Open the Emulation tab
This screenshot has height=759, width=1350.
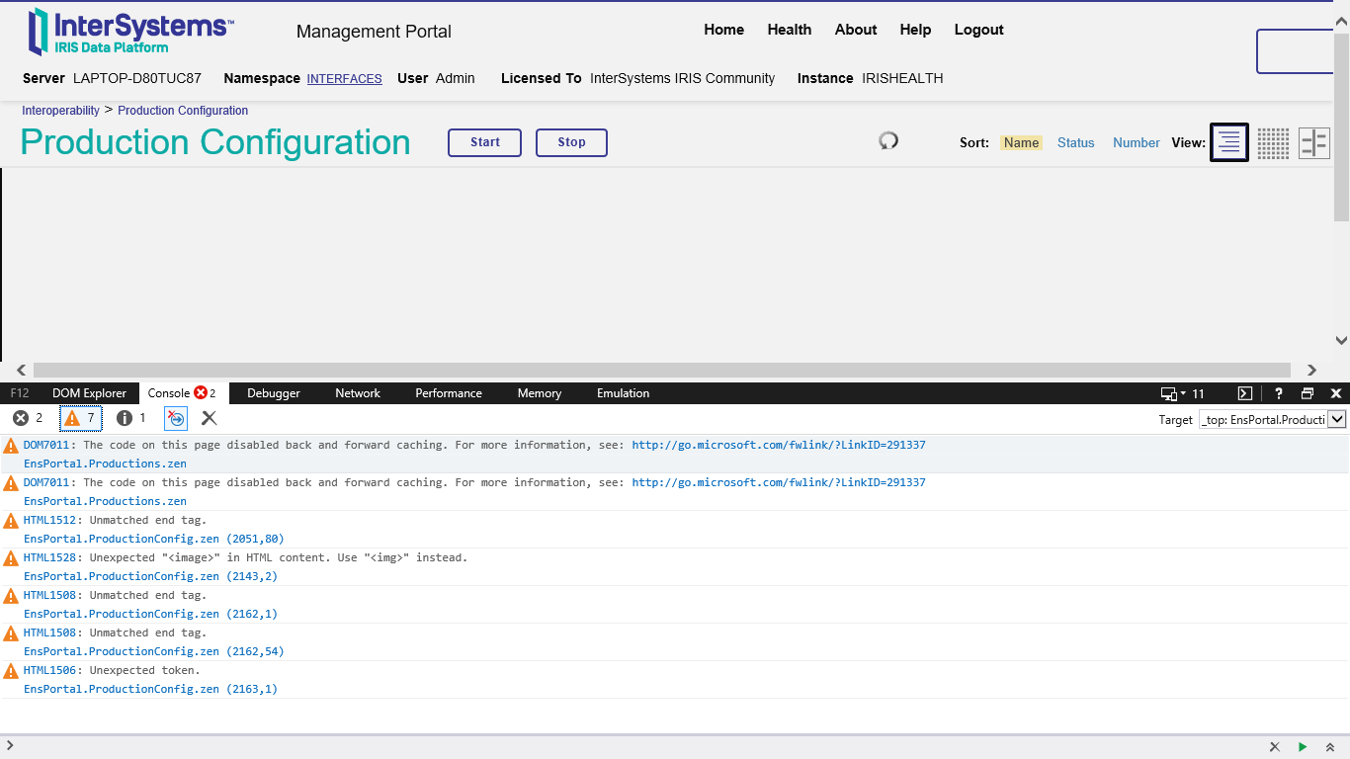[624, 393]
